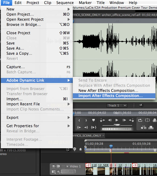Open the Track 1 dropdown
Screen dimensions: 157x176
[x=117, y=105]
